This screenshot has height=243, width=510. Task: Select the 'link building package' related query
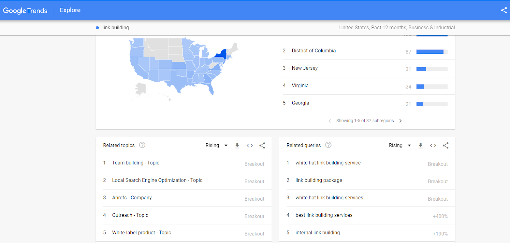pyautogui.click(x=319, y=180)
